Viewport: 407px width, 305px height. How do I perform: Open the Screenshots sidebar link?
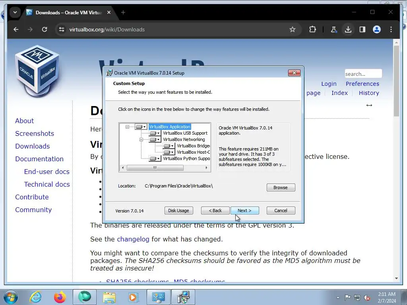point(35,133)
